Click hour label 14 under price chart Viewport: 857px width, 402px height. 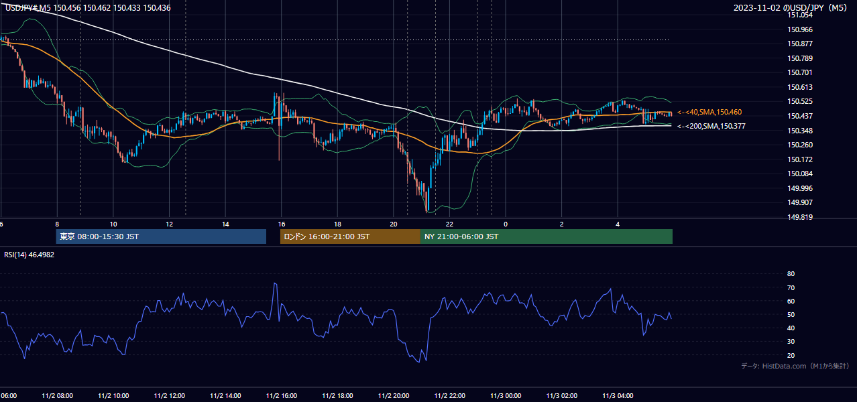pos(225,224)
